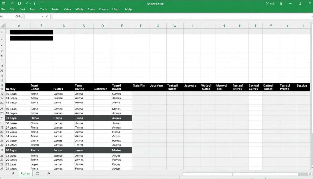Viewport: 313px width, 179px height.
Task: Click the 'Rerdey' table header
Action: click(x=11, y=89)
